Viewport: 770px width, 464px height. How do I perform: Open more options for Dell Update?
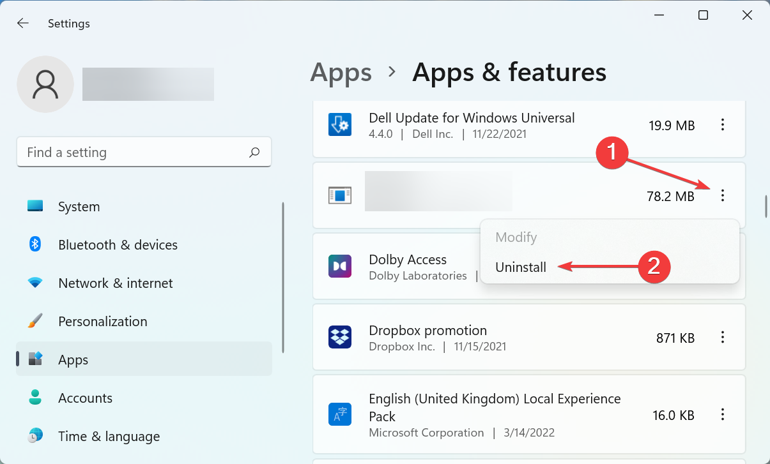(723, 125)
